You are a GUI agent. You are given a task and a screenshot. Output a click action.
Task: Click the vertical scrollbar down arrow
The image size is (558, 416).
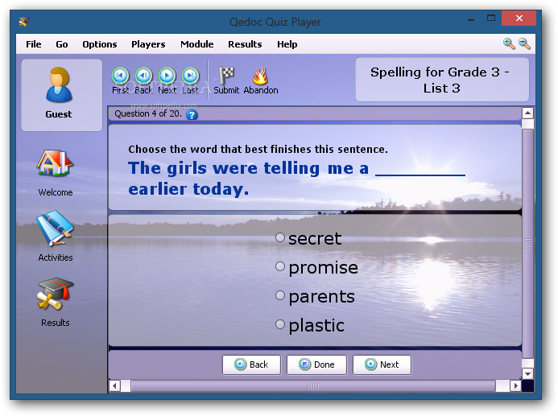point(527,373)
